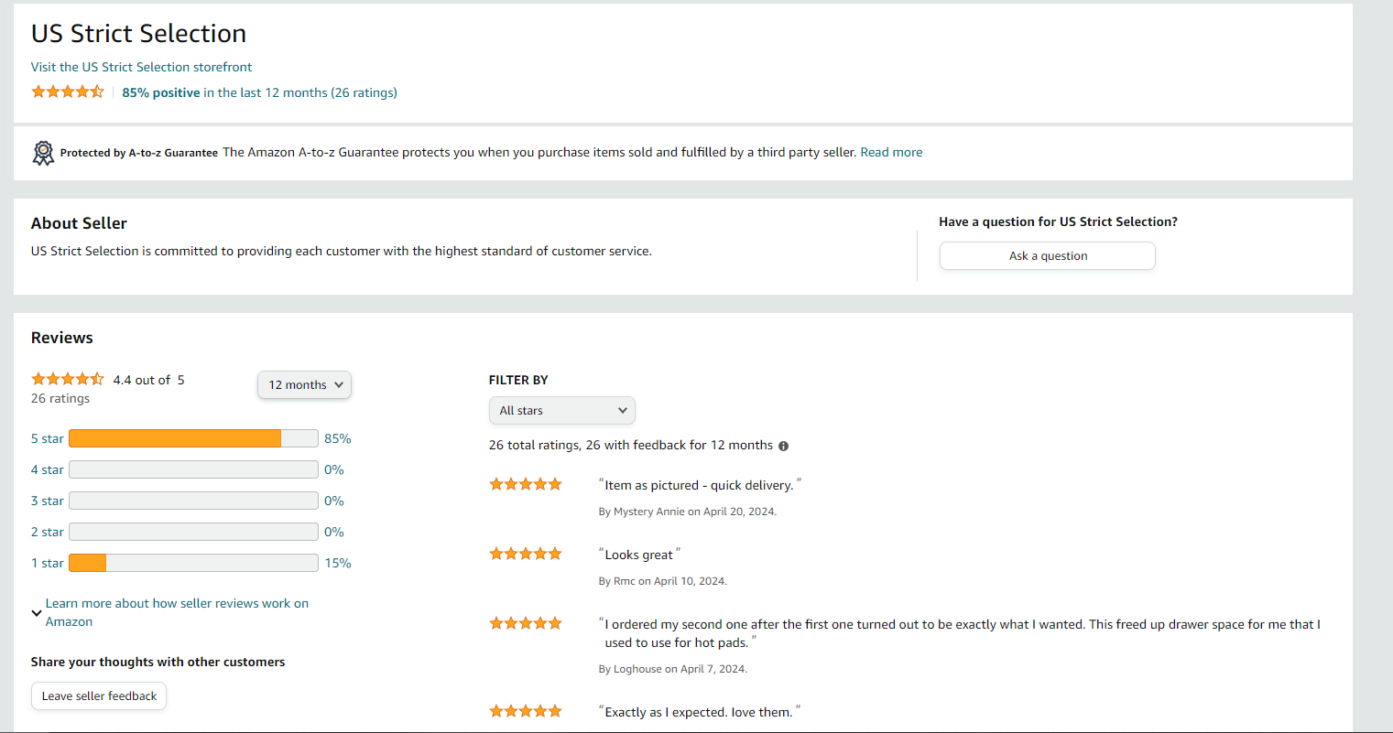The width and height of the screenshot is (1393, 733).
Task: Click the 4.4 out of 5 stars icon
Action: point(68,379)
